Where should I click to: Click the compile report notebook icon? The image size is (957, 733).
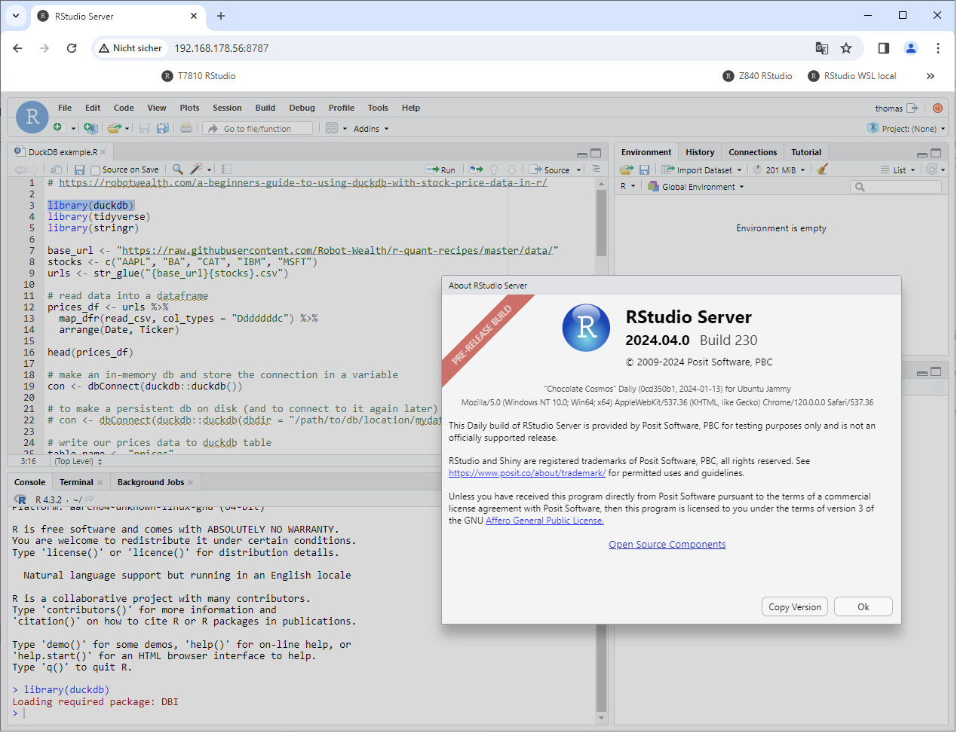pos(227,170)
